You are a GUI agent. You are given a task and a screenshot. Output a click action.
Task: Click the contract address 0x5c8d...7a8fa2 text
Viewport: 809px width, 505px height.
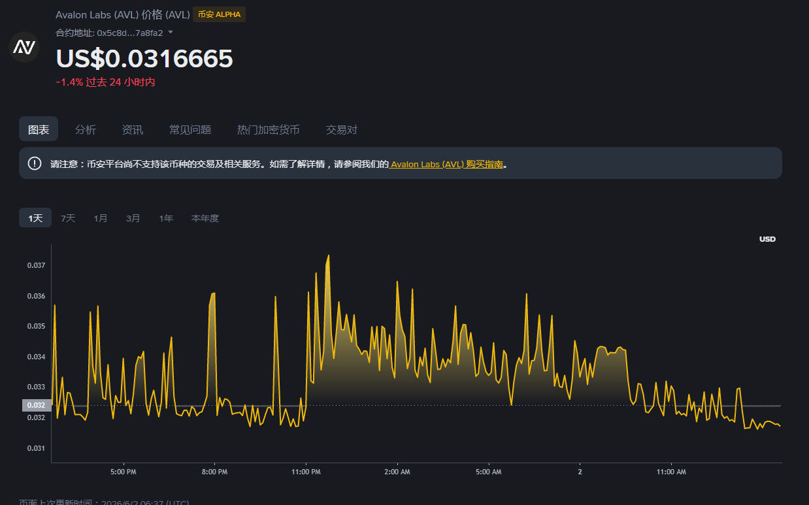129,33
